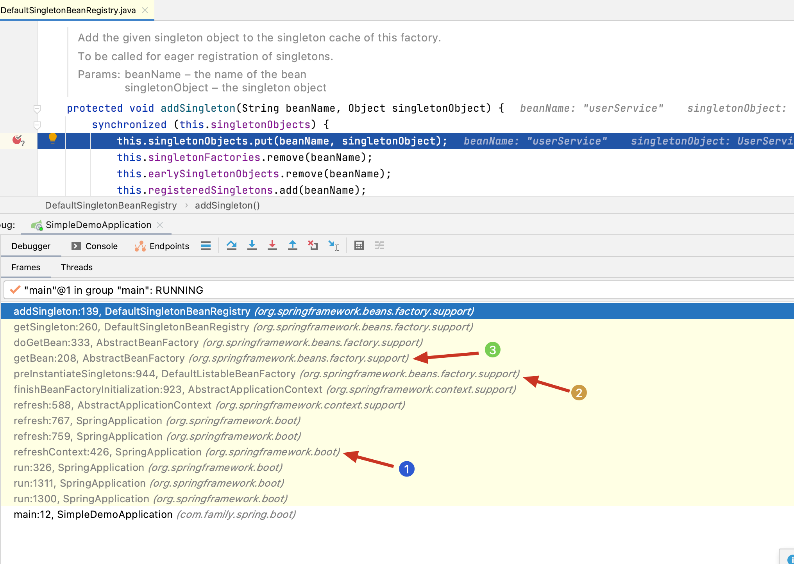
Task: Close the DefaultSingletonBeanRegistry.java tab
Action: tap(145, 10)
